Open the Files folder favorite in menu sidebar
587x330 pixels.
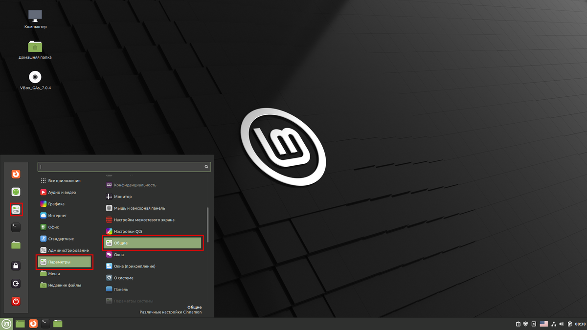pyautogui.click(x=16, y=245)
